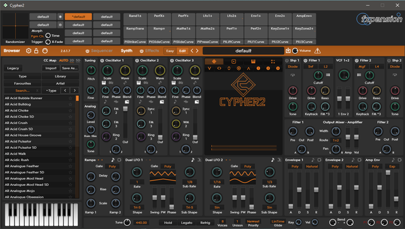Filter presets by Favourites
This screenshot has width=405, height=229.
(x=23, y=83)
